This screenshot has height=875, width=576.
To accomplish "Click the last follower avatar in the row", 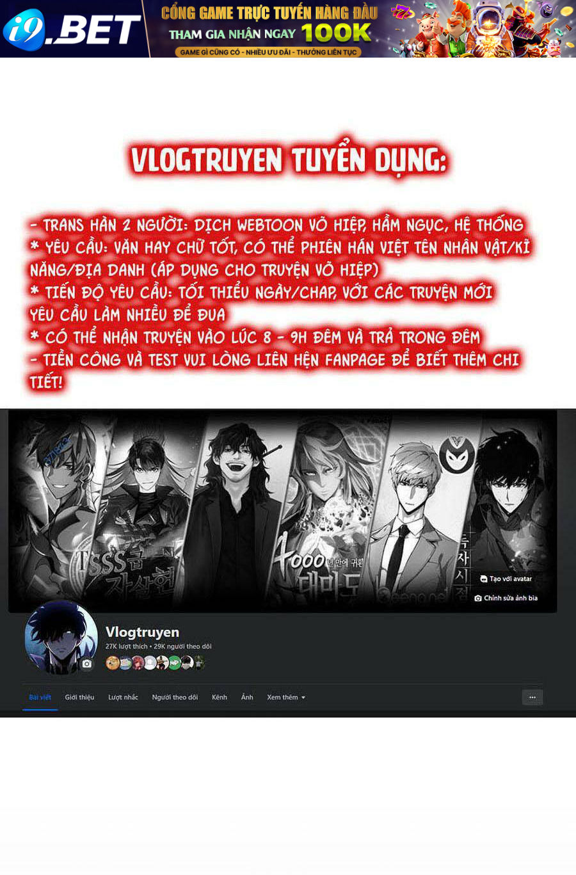I will click(199, 662).
